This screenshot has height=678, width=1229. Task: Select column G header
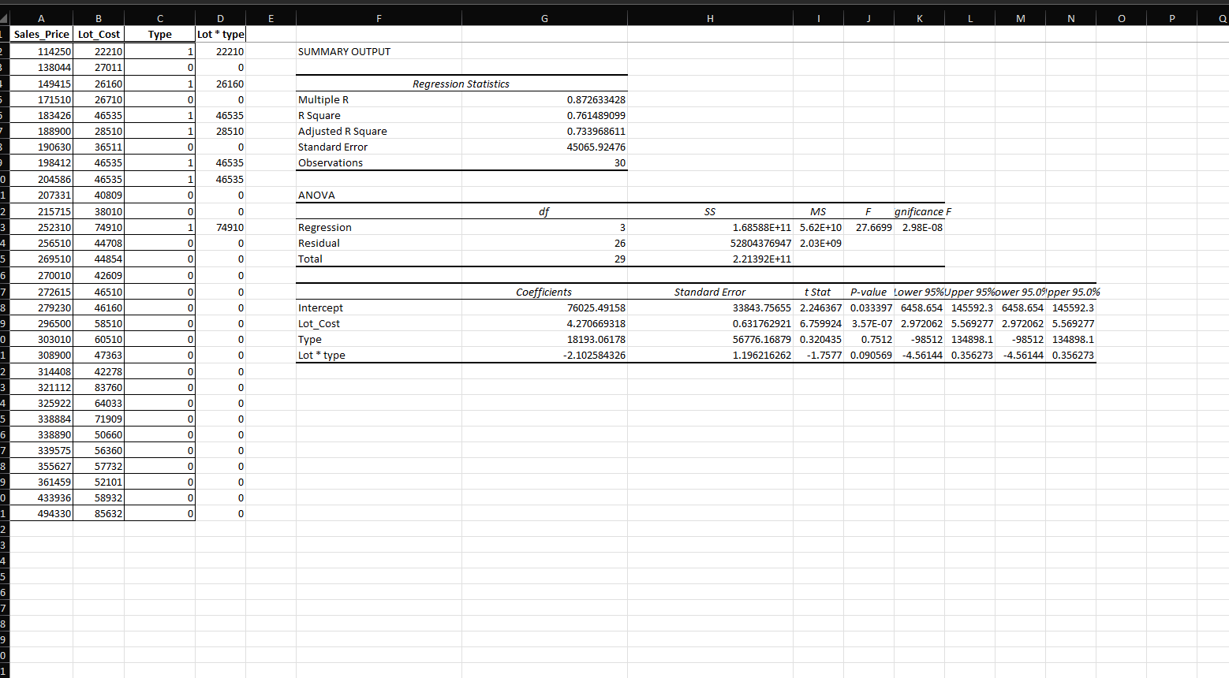click(544, 17)
